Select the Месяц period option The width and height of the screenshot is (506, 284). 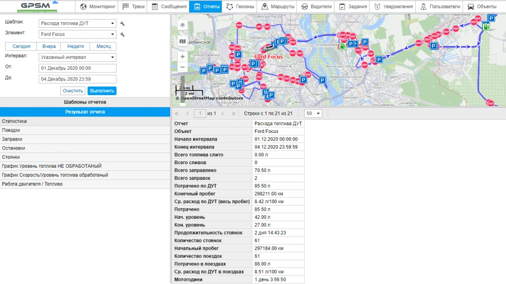103,46
